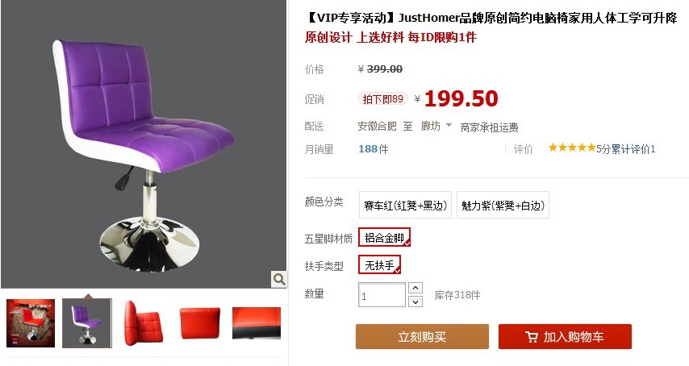Click the 188件 monthly sales link
Image resolution: width=689 pixels, height=366 pixels.
tap(374, 149)
